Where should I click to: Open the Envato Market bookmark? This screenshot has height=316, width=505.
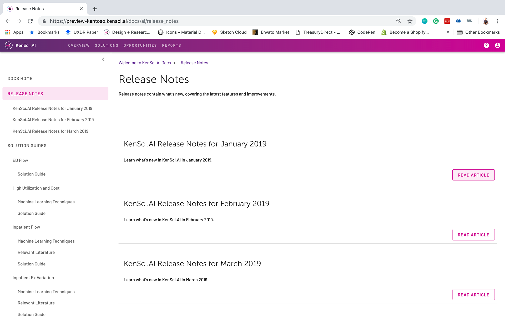tap(271, 32)
